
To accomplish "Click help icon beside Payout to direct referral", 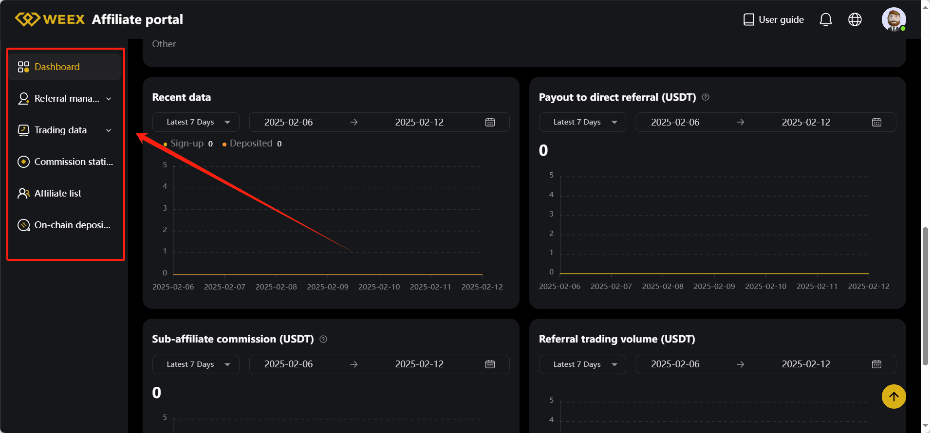I will pos(706,97).
